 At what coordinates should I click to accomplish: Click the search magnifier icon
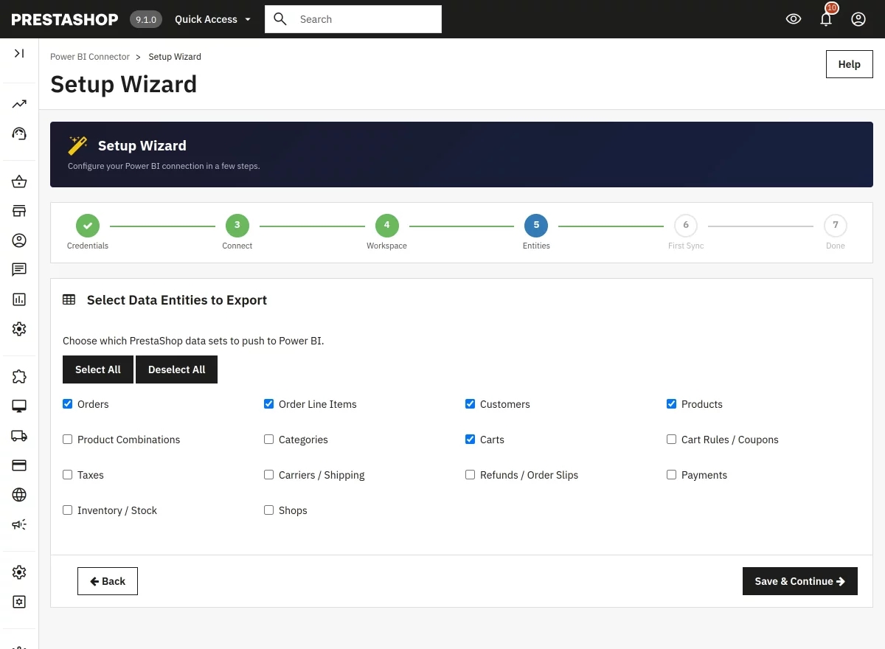coord(280,19)
